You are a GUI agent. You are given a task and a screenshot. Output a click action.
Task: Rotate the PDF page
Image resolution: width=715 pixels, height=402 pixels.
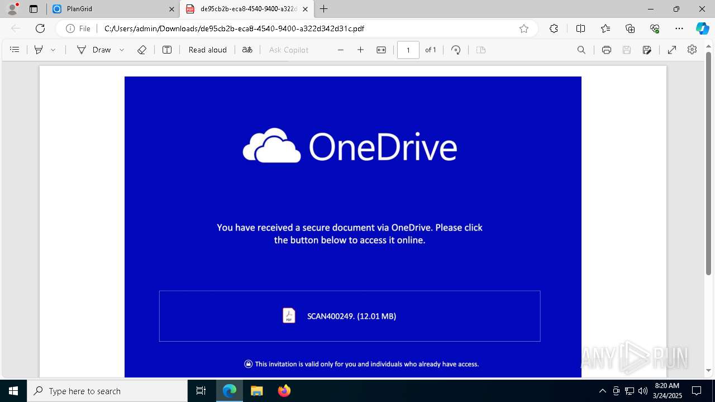click(456, 50)
